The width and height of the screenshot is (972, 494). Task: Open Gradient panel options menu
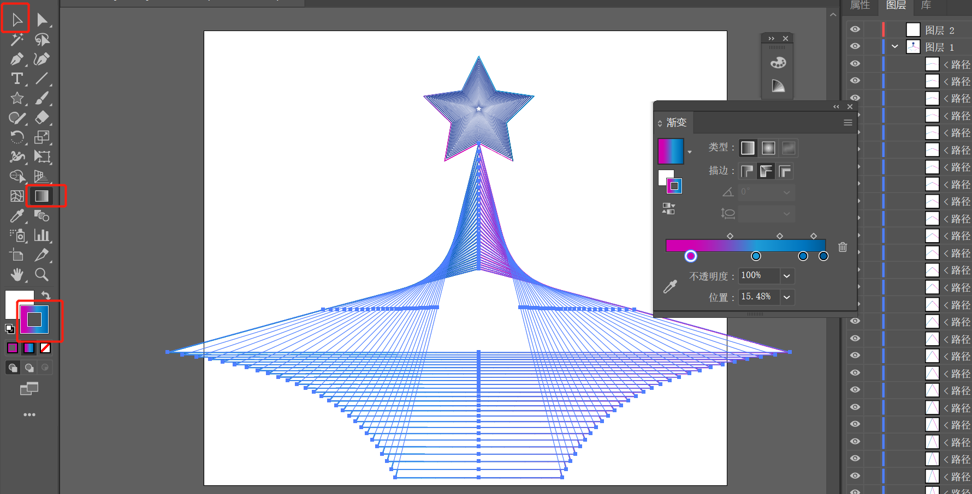click(x=848, y=123)
